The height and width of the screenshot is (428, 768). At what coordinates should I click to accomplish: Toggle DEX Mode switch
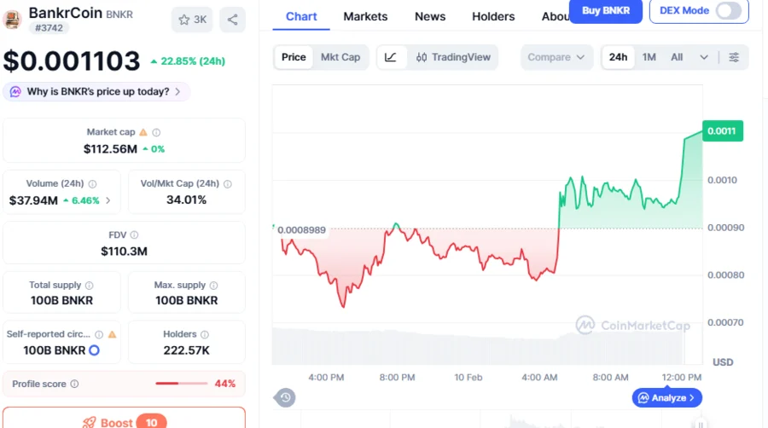728,11
